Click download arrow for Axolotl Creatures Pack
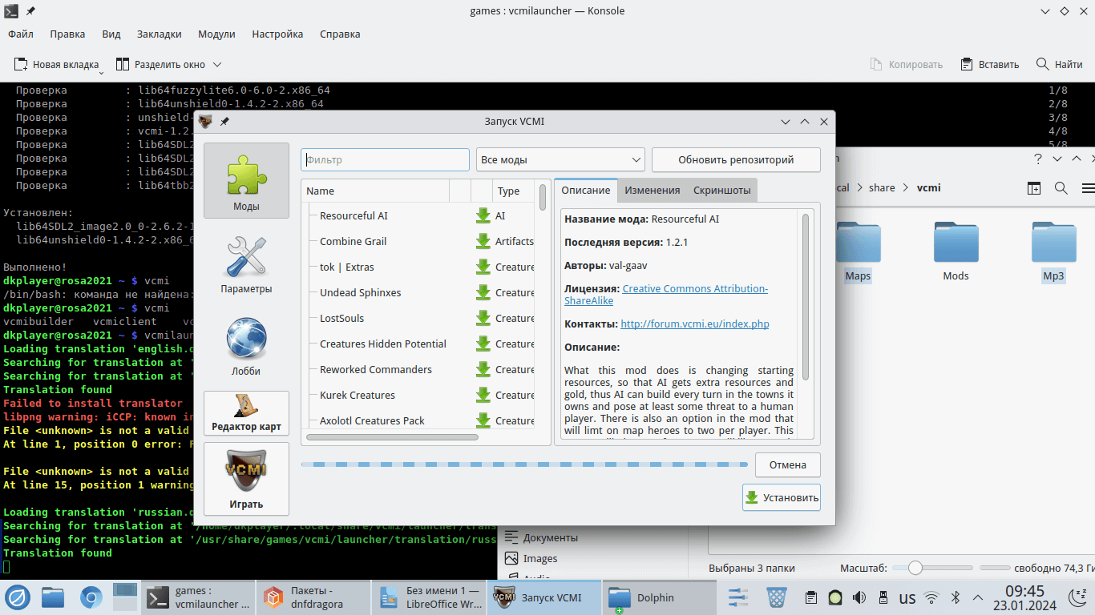Screen dimensions: 1095x615 point(483,420)
